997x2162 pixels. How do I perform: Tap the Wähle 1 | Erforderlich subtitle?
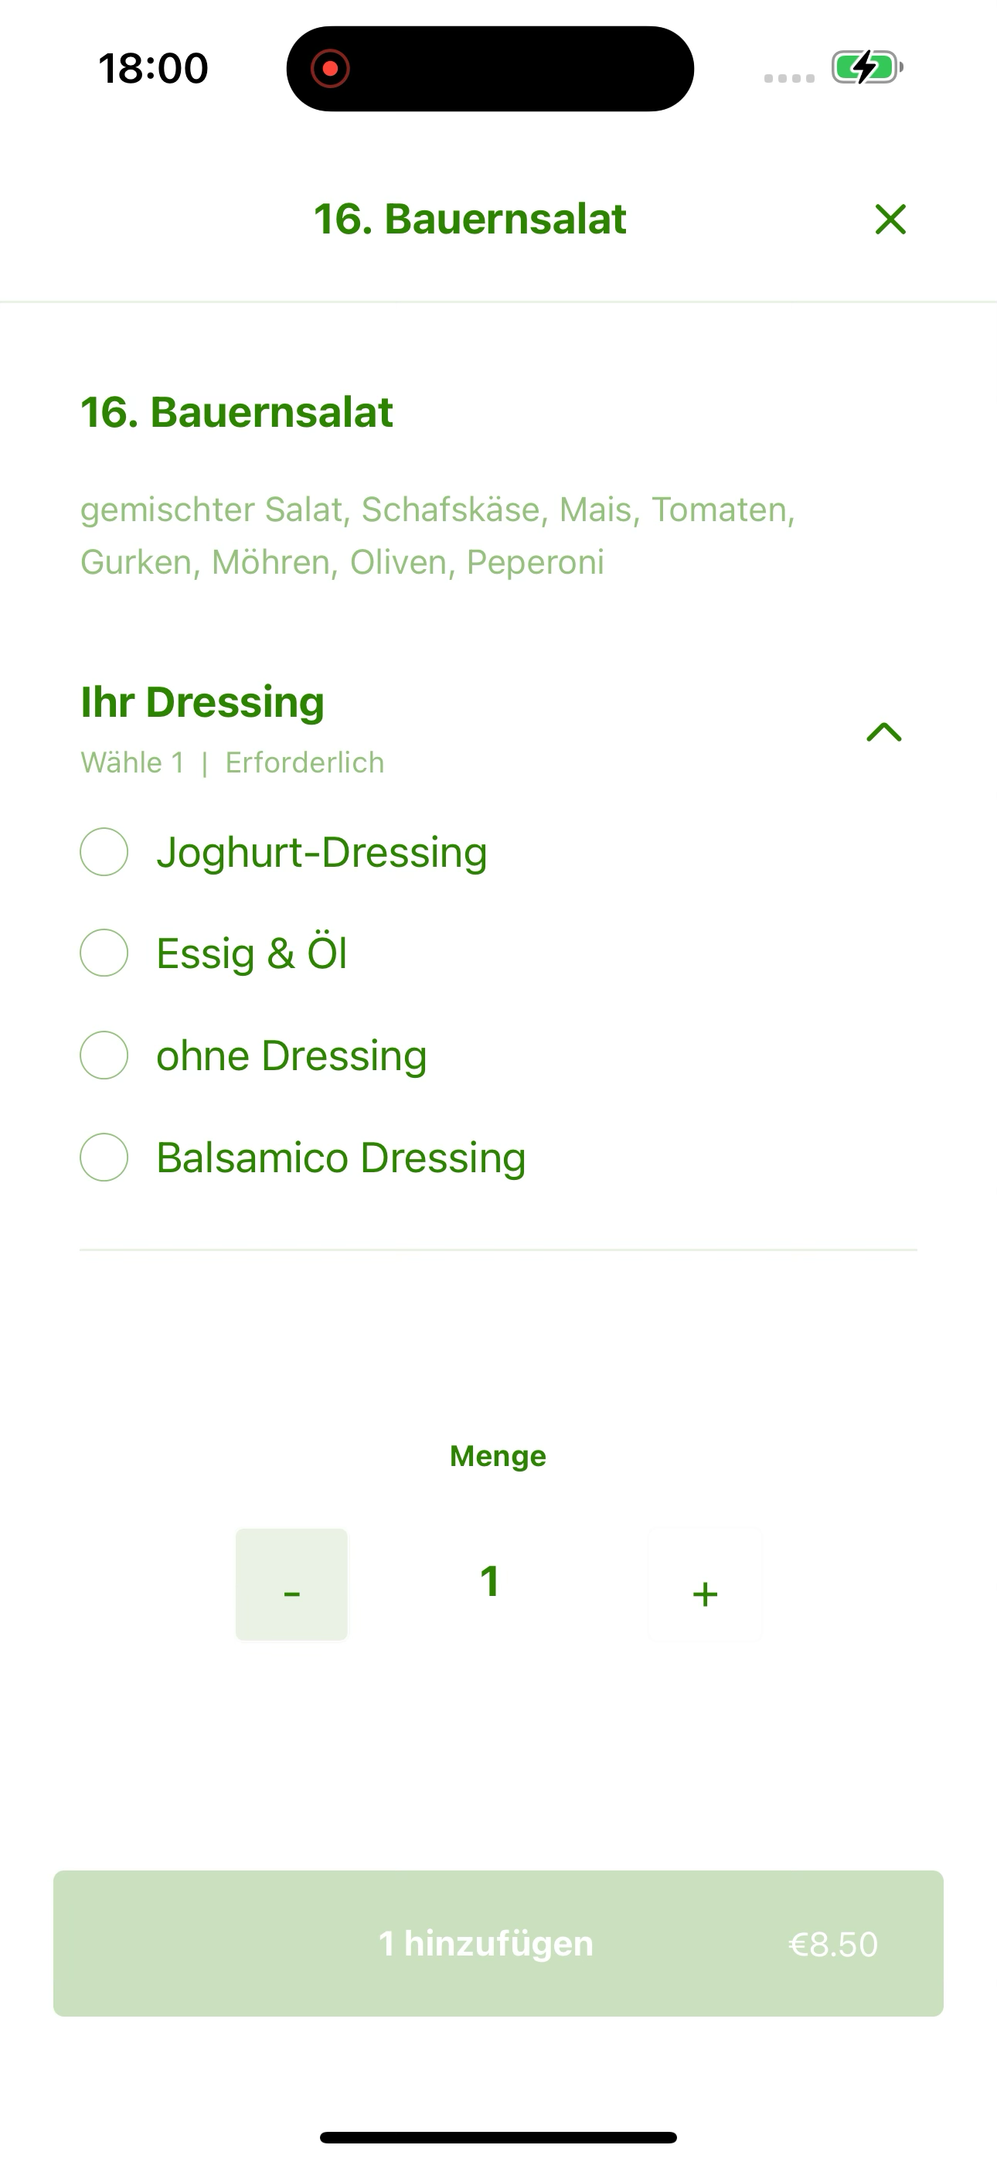pyautogui.click(x=233, y=763)
